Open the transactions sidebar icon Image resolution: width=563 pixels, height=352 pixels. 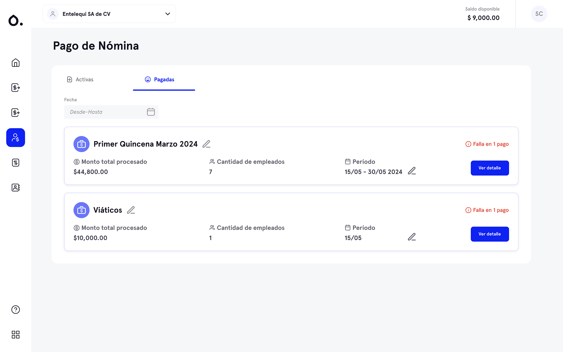pyautogui.click(x=15, y=162)
